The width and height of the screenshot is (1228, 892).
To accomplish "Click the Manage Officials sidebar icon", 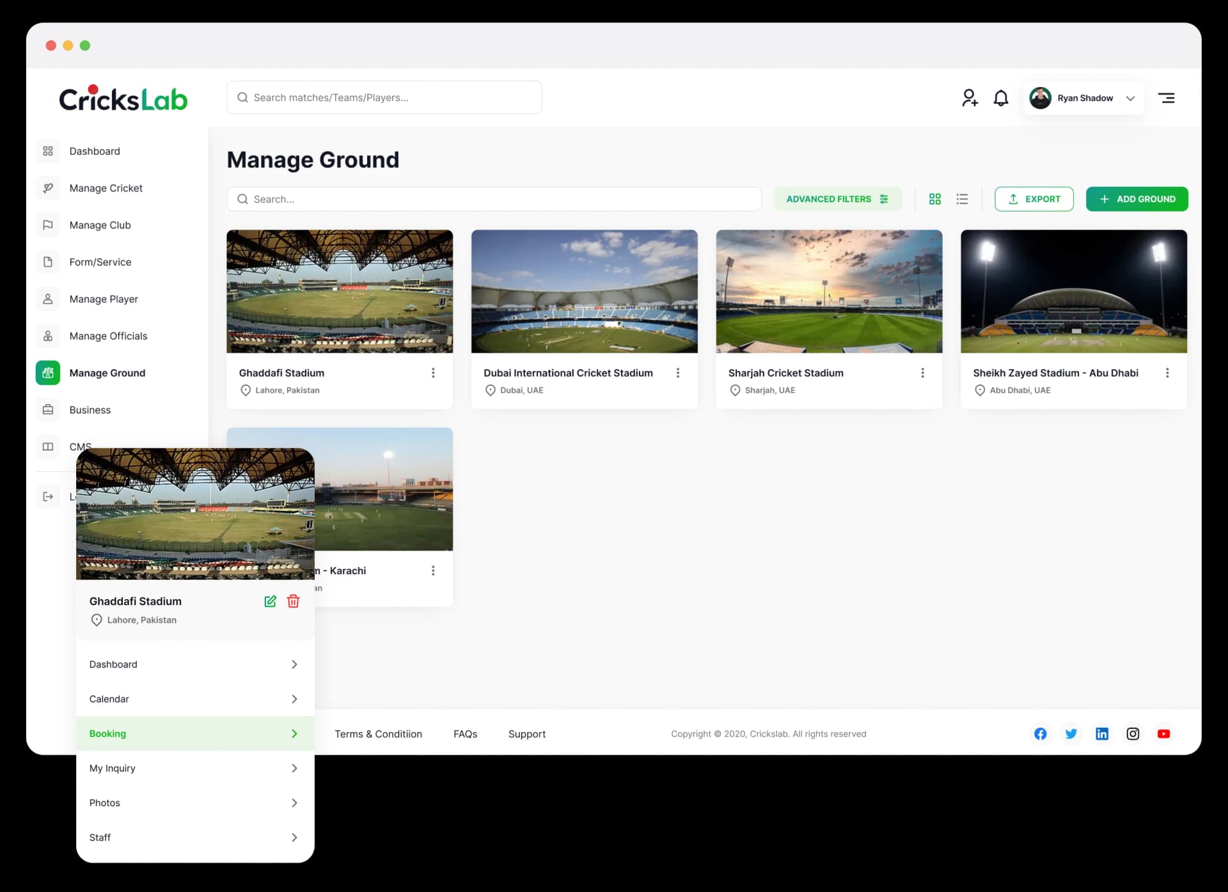I will (x=48, y=336).
